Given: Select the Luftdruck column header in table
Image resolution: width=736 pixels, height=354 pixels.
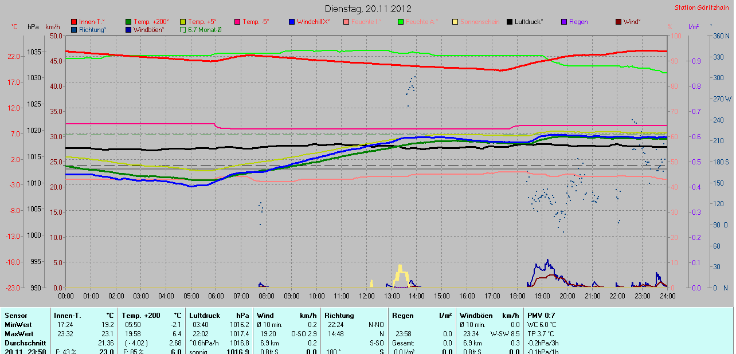Looking at the screenshot, I should (205, 316).
